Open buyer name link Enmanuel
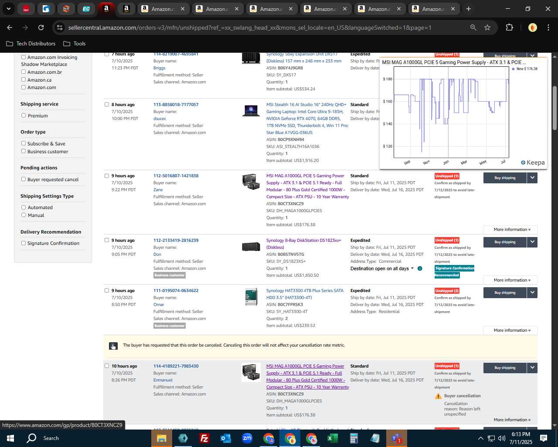 pyautogui.click(x=163, y=380)
